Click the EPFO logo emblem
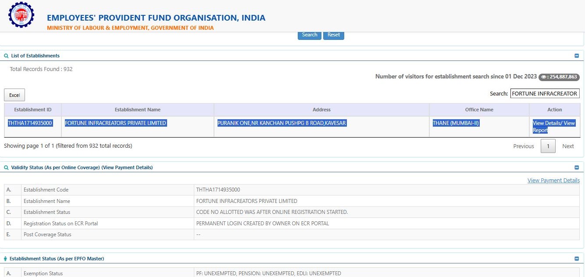This screenshot has height=277, width=585. pos(21,15)
